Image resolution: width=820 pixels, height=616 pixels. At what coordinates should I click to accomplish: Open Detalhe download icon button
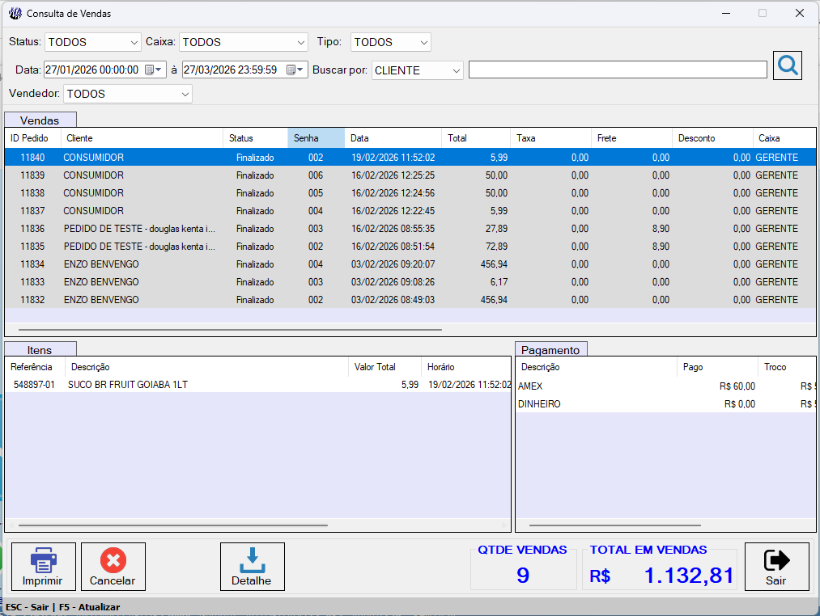(x=252, y=567)
